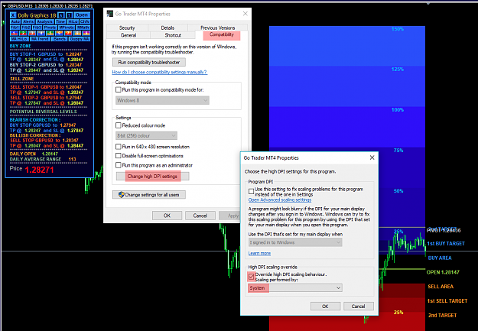Click Apply in the Compatibility properties window
478x331 pixels.
[230, 216]
